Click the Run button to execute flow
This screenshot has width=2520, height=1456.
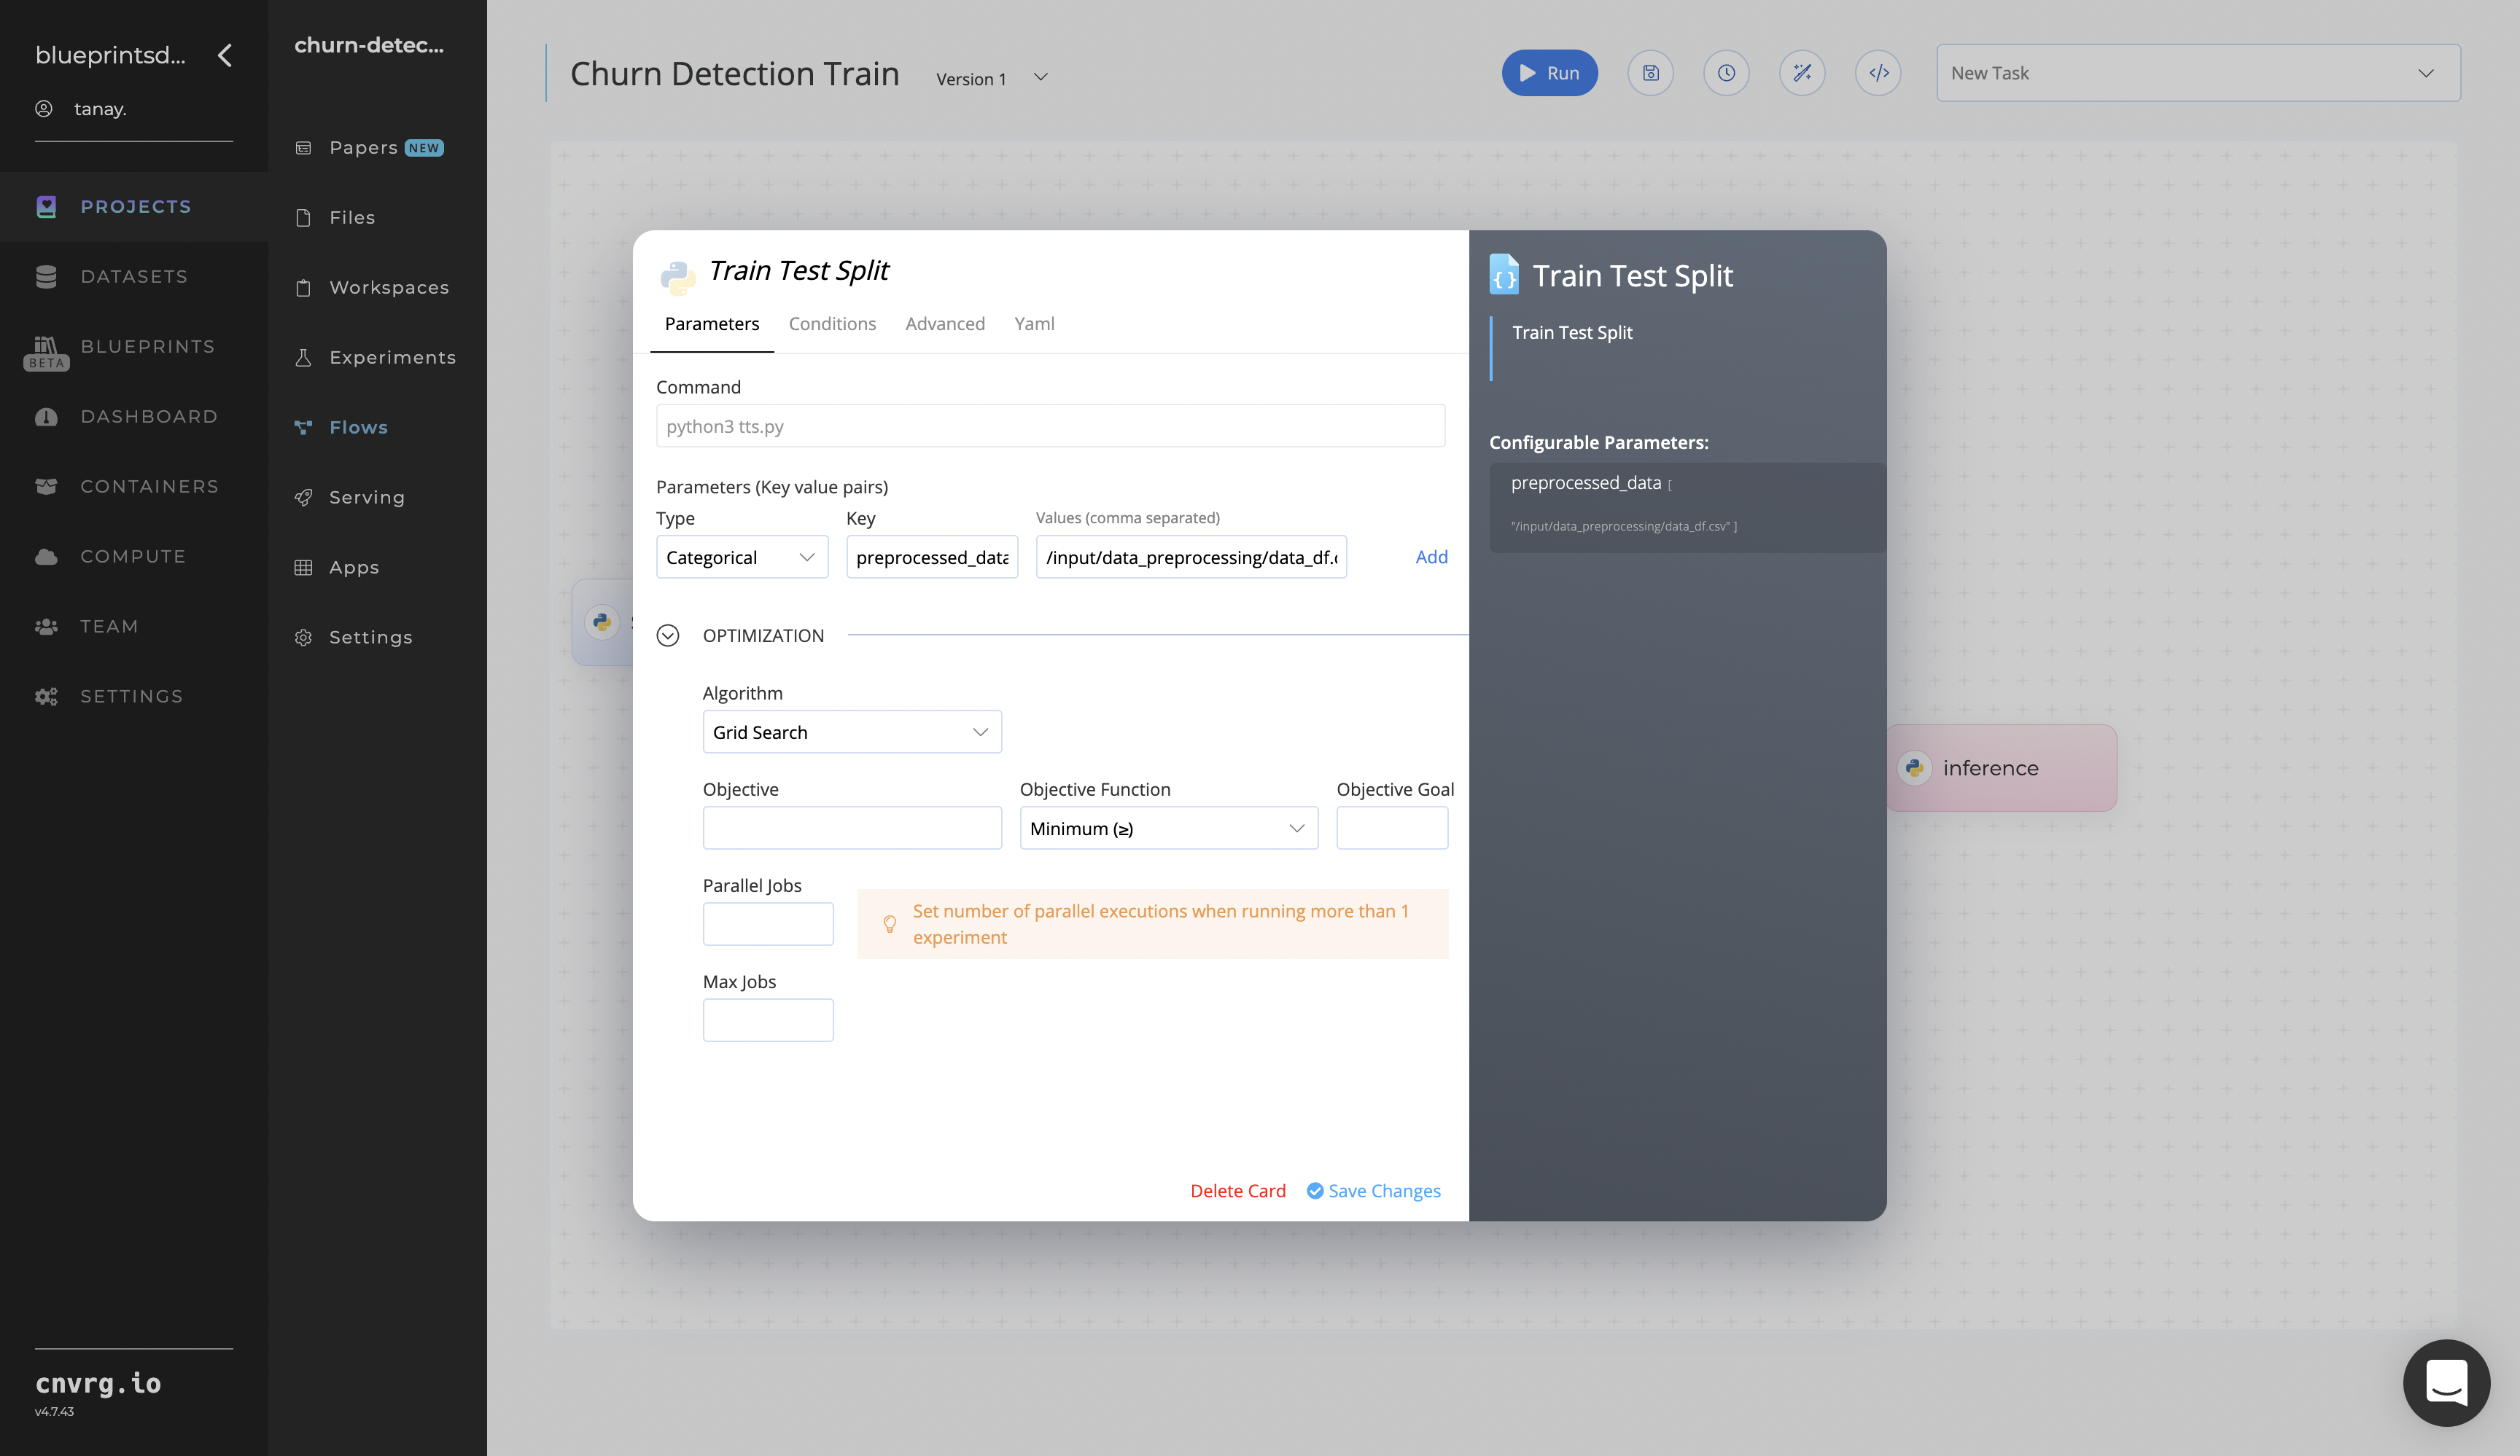pyautogui.click(x=1549, y=73)
